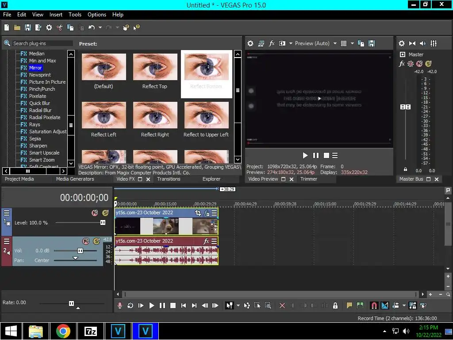Image resolution: width=453 pixels, height=340 pixels.
Task: Select the Sepia plug-in
Action: [x=35, y=139]
